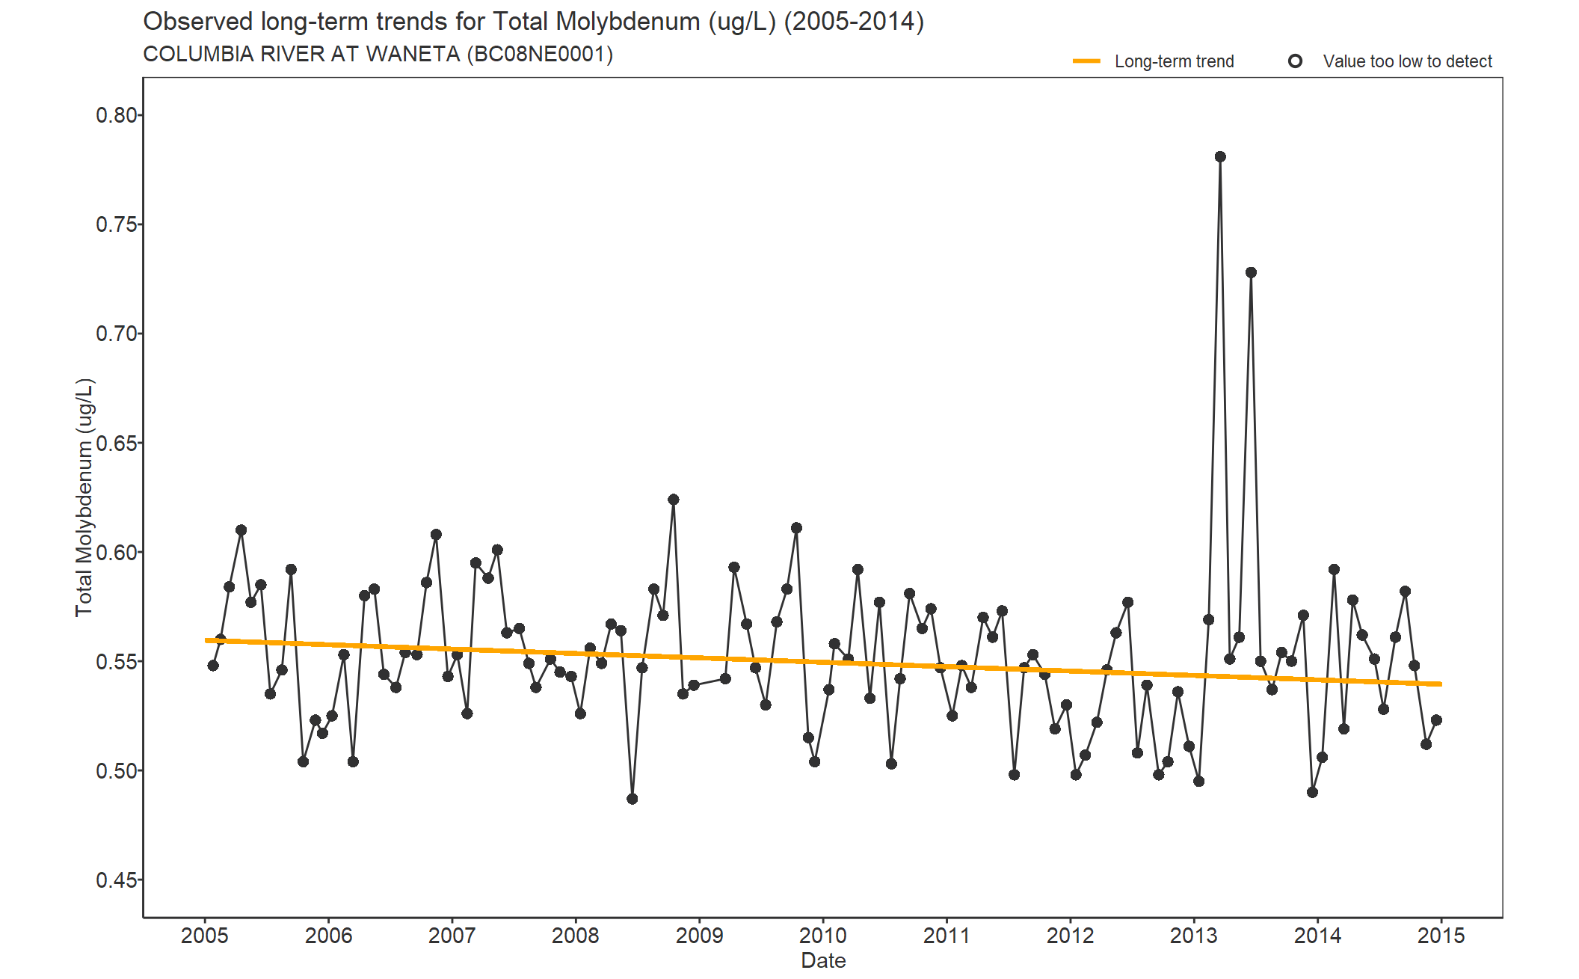This screenshot has width=1579, height=979.
Task: Click the x-axis label 2010
Action: 823,936
